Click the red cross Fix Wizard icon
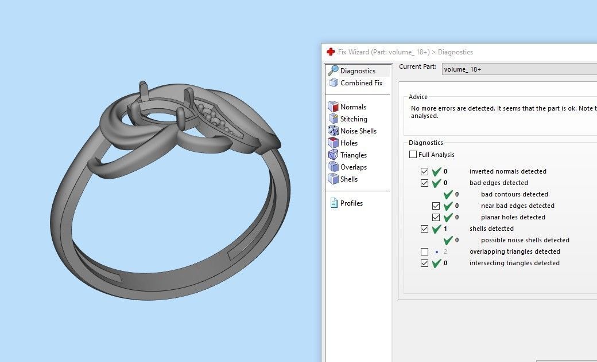The height and width of the screenshot is (362, 597). tap(331, 52)
